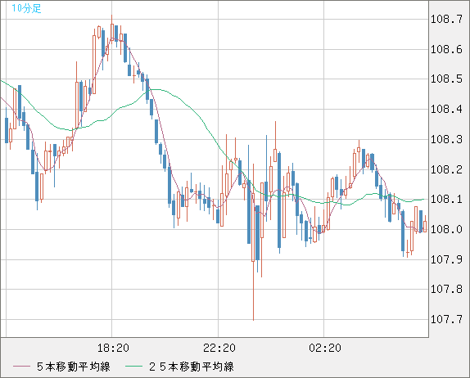
Task: Select the 108.0 price axis label
Action: tap(446, 229)
